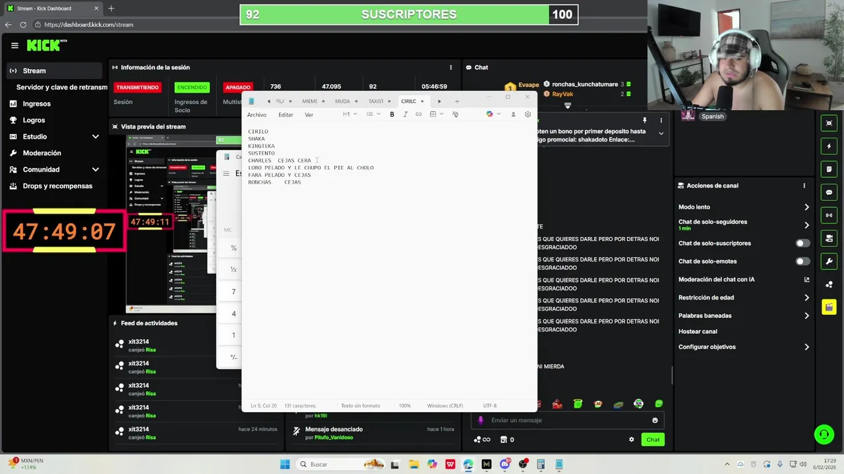The height and width of the screenshot is (474, 844).
Task: Open emoji picker in chat input
Action: [x=655, y=420]
